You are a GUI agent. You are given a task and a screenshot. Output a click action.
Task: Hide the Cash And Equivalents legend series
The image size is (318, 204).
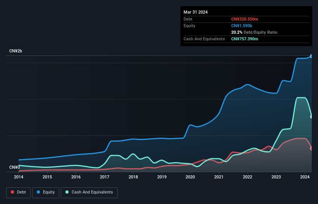coord(89,192)
